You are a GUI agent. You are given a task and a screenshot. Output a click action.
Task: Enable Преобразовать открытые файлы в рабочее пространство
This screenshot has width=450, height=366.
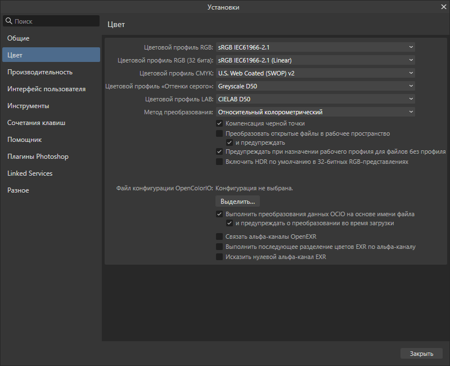pos(219,133)
